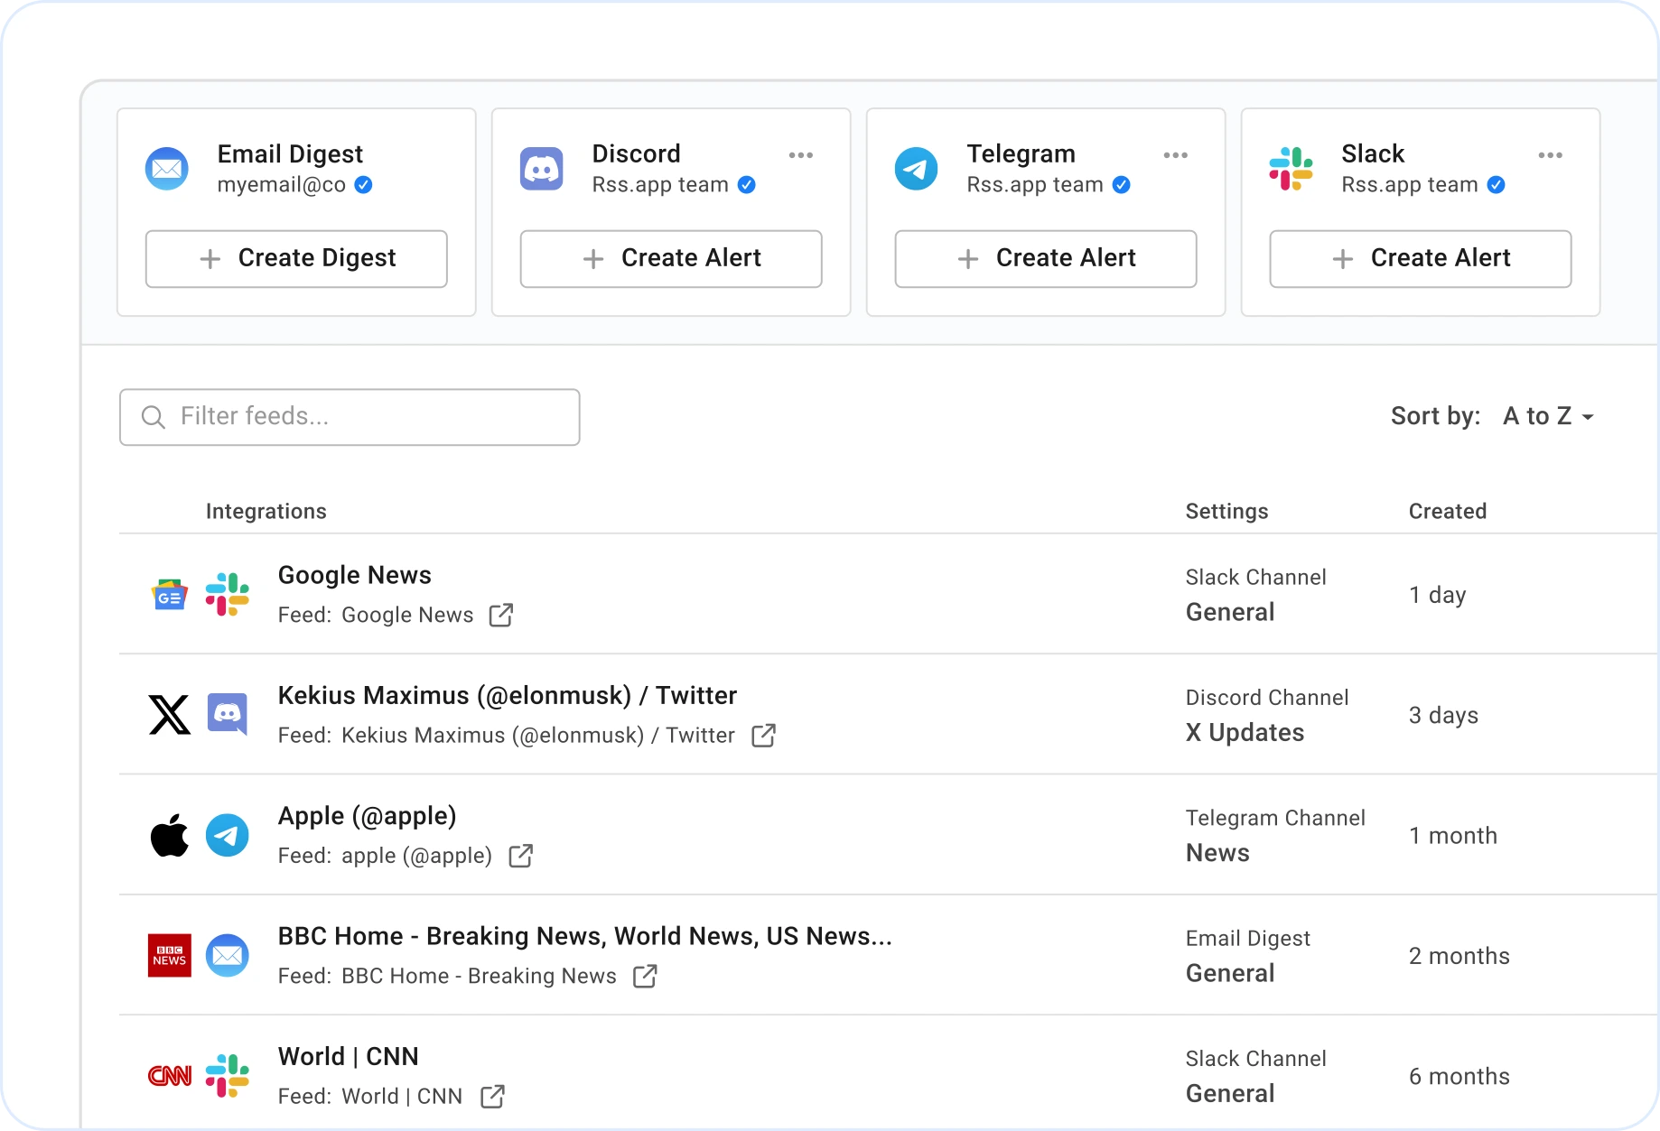Click the Integrations column header
Viewport: 1660px width, 1131px height.
point(266,512)
